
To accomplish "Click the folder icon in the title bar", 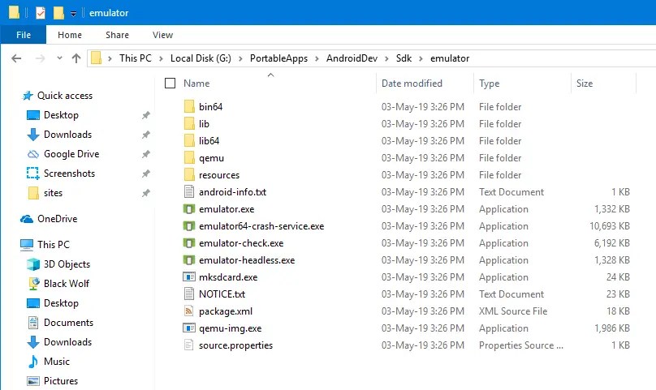I will 15,12.
